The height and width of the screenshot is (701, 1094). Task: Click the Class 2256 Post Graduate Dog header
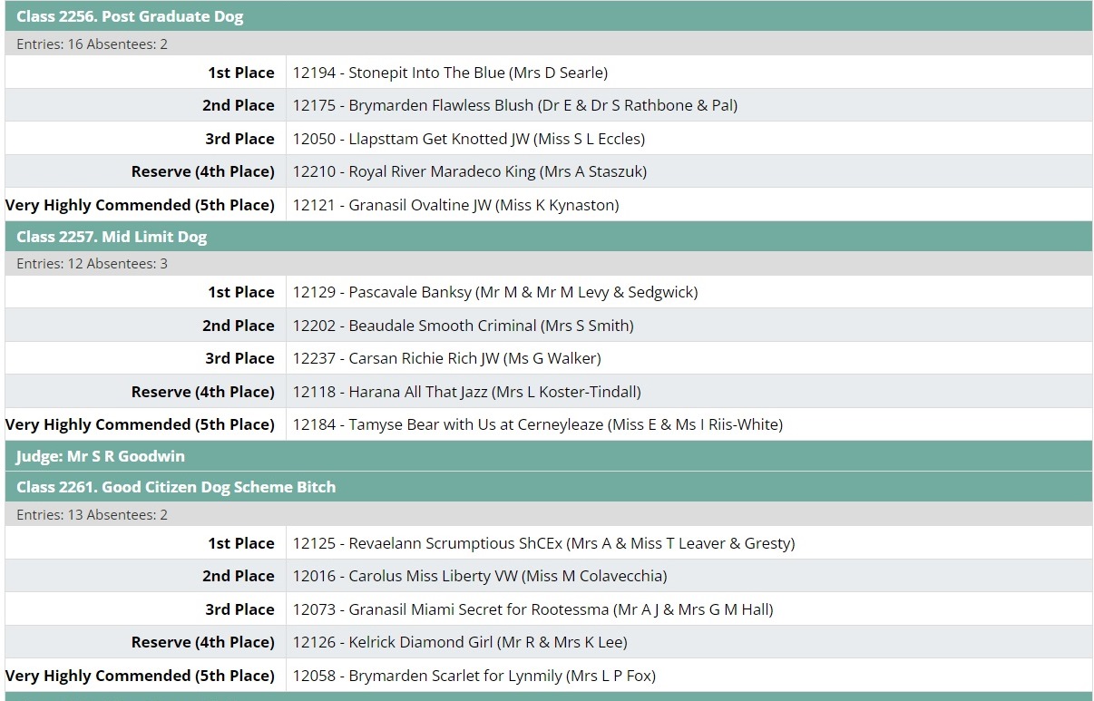click(130, 16)
